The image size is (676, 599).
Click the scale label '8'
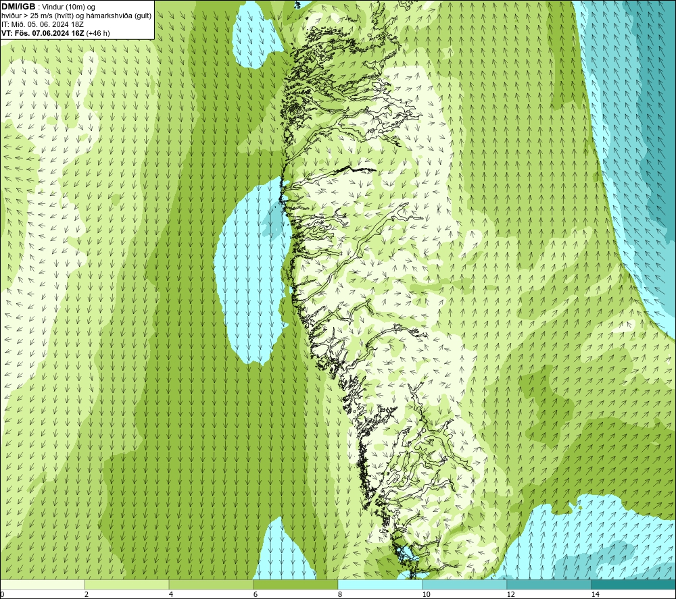pyautogui.click(x=340, y=594)
